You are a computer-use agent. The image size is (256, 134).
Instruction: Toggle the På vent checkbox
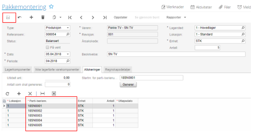click(x=48, y=47)
